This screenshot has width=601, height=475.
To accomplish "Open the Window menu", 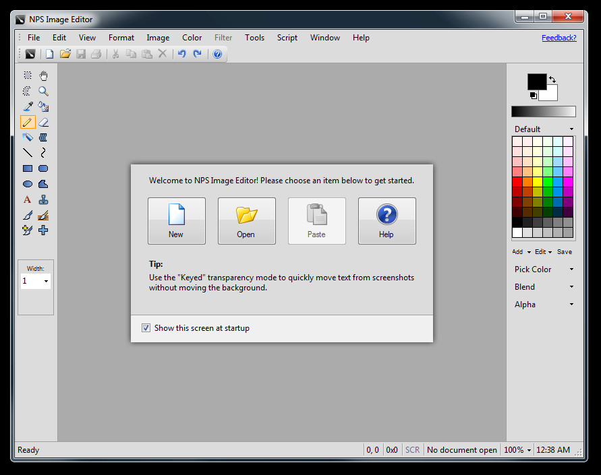I will pyautogui.click(x=325, y=38).
